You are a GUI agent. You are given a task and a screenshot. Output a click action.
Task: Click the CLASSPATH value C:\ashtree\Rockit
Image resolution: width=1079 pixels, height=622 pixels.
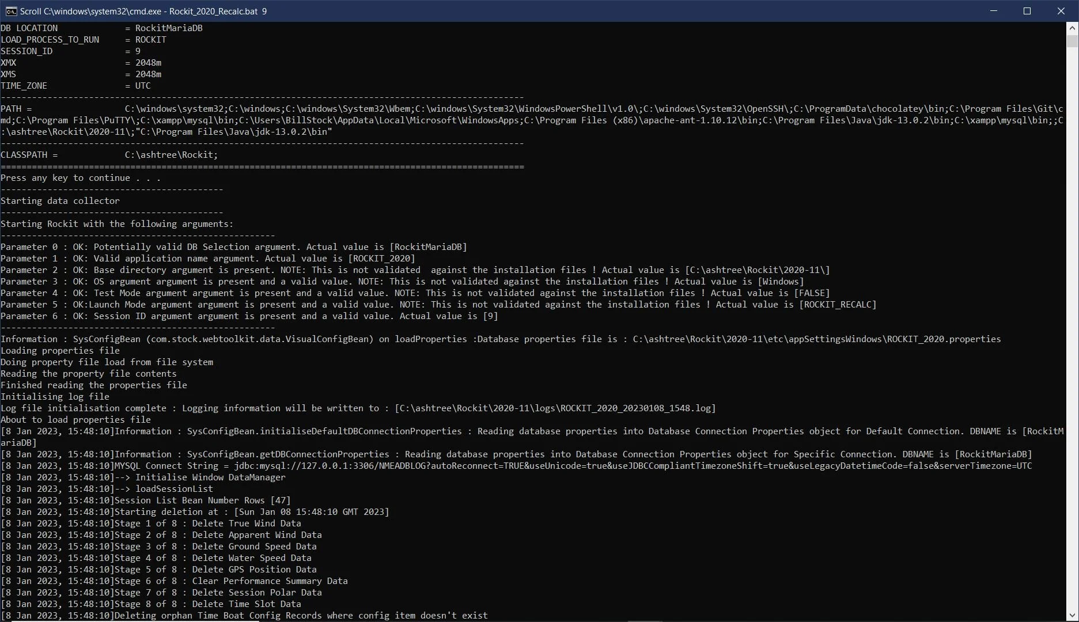pyautogui.click(x=171, y=154)
